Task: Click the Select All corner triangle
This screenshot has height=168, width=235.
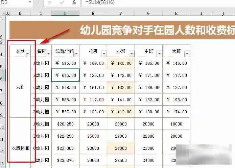Action: coord(3,13)
